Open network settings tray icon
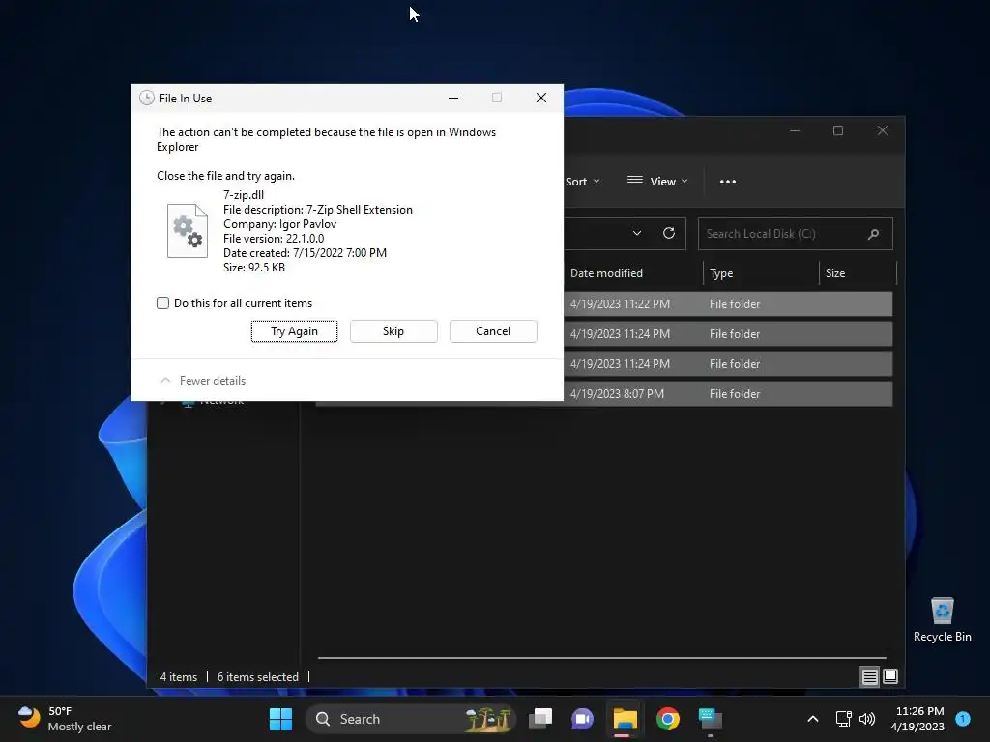 (x=843, y=719)
